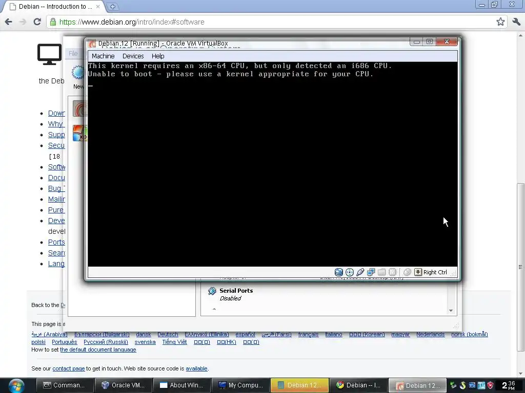Click 'Disabled' text under Serial Ports
This screenshot has height=393, width=525.
pyautogui.click(x=230, y=298)
